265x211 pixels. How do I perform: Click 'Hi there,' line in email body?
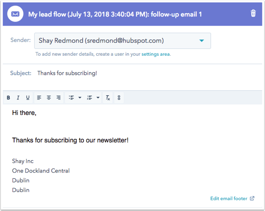24,113
